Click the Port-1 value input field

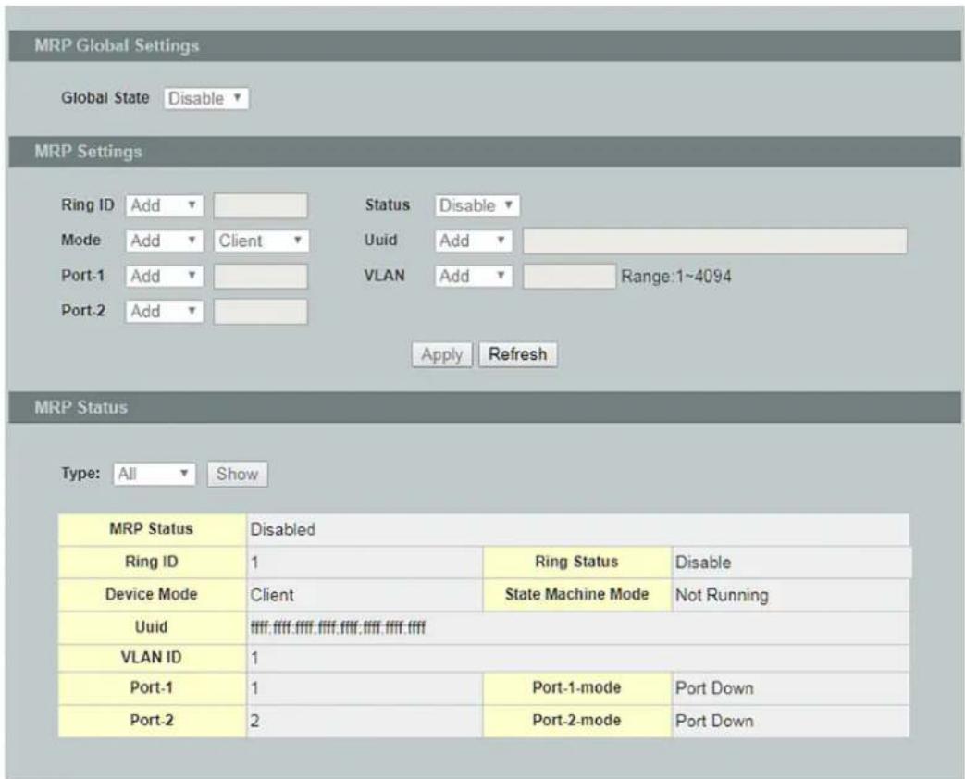(x=260, y=277)
